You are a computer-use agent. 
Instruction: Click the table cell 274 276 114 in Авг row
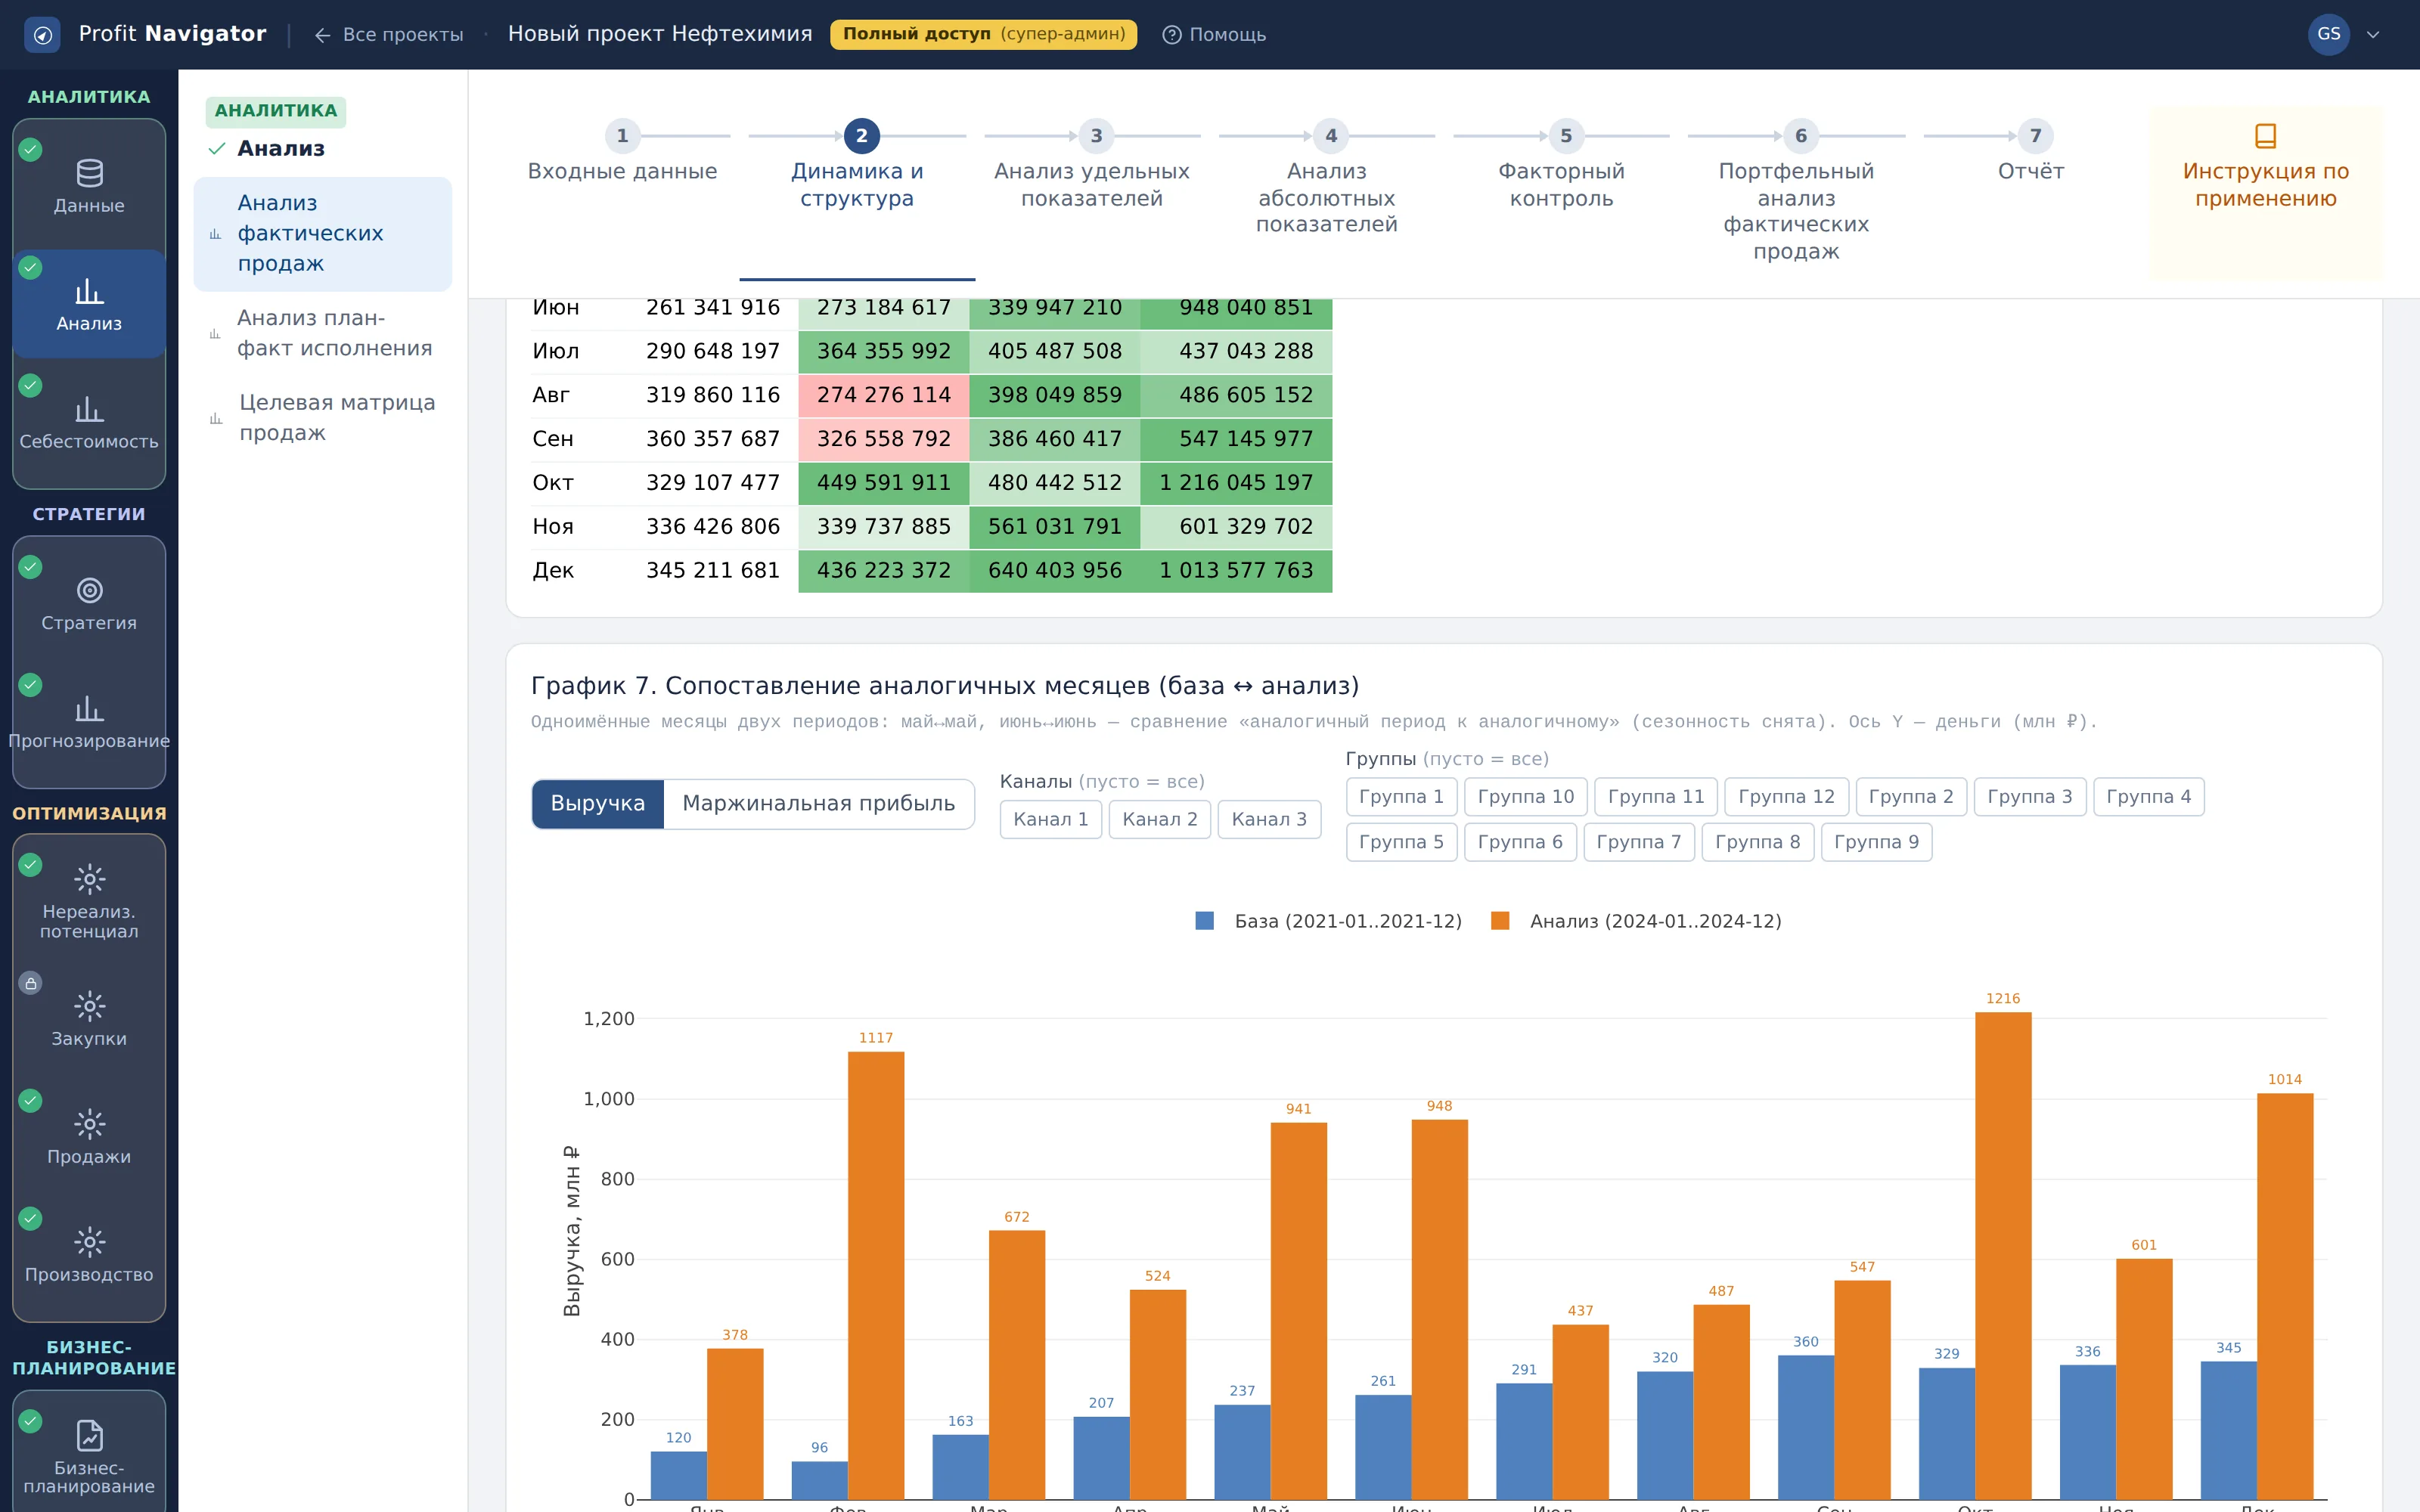883,395
